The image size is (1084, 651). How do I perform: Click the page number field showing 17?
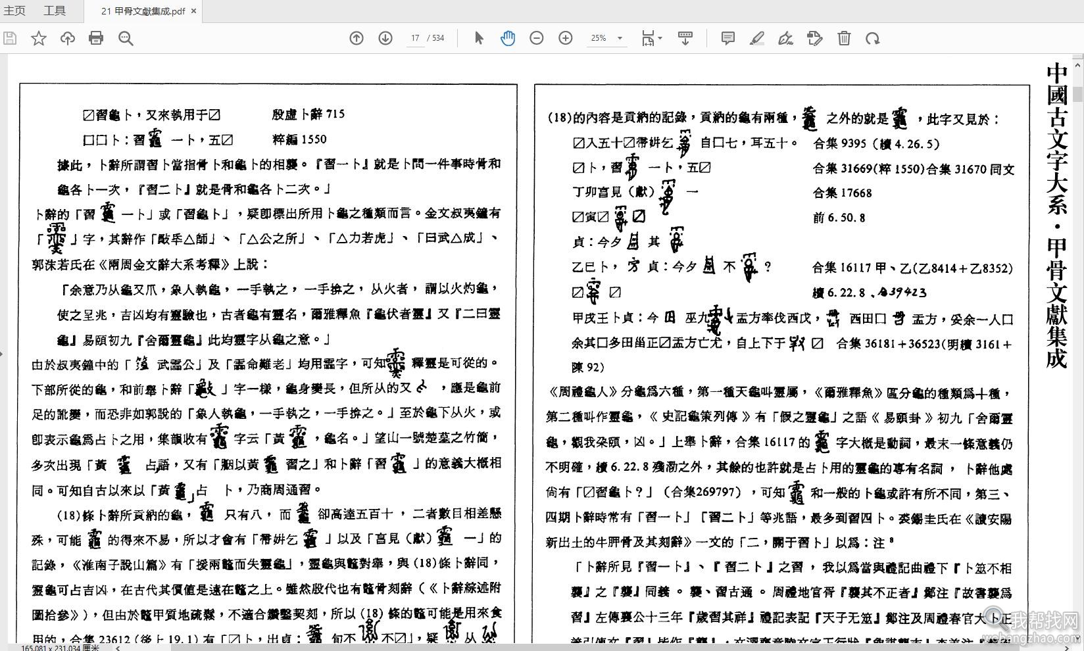(x=415, y=38)
